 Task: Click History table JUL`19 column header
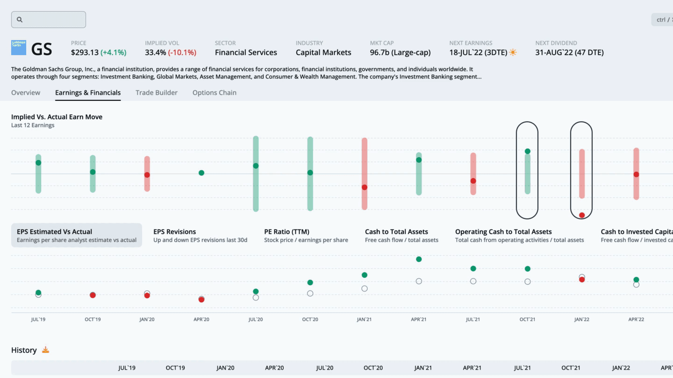[127, 368]
